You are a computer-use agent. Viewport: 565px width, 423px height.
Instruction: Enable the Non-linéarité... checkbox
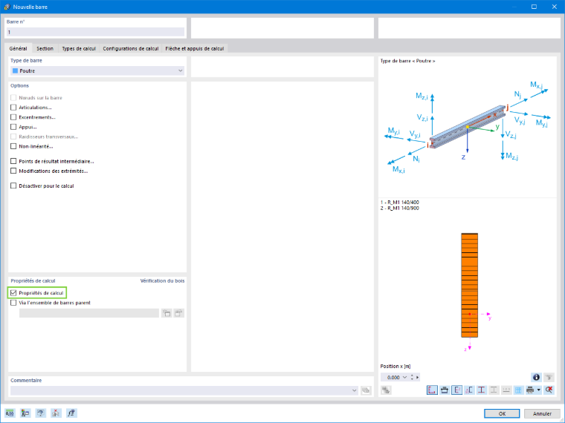click(13, 146)
